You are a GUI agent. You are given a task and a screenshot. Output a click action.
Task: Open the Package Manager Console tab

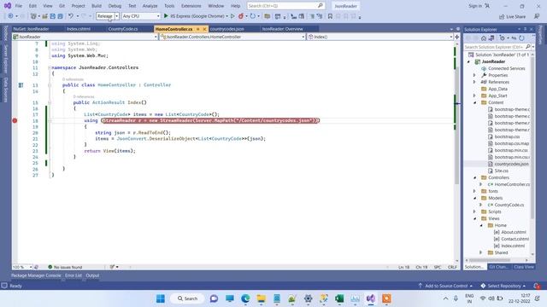(x=36, y=275)
